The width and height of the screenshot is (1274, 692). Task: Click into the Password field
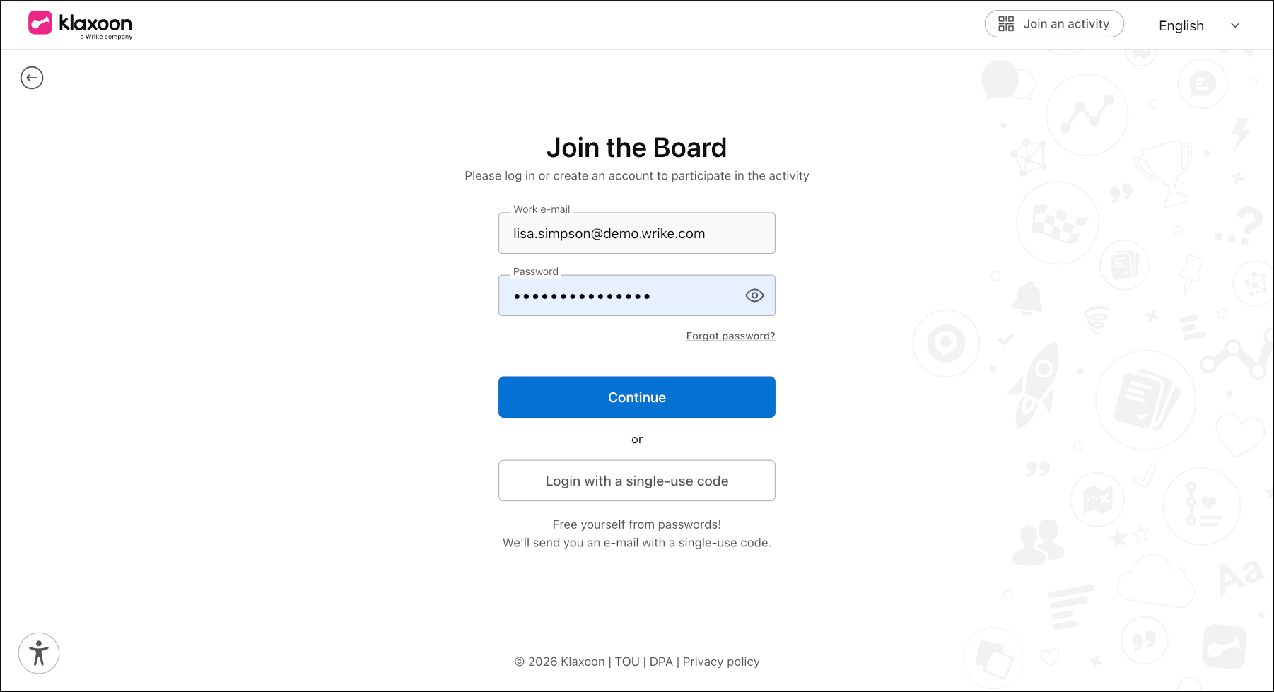pos(622,296)
